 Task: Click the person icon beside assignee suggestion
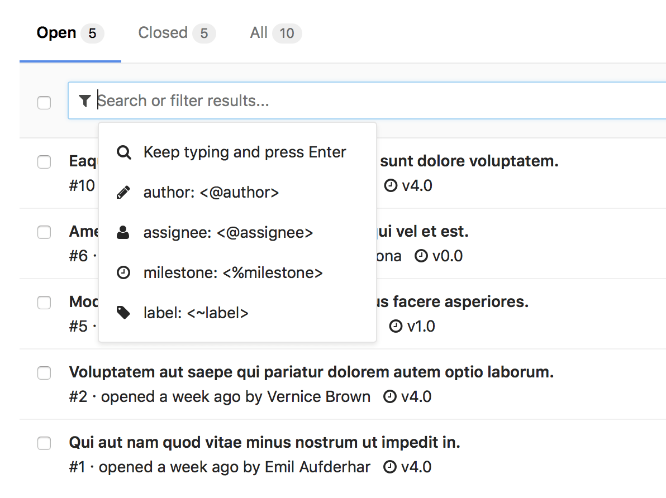123,232
